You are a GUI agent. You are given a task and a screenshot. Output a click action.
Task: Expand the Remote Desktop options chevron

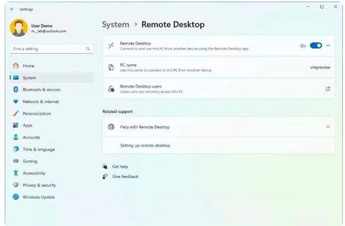click(328, 46)
